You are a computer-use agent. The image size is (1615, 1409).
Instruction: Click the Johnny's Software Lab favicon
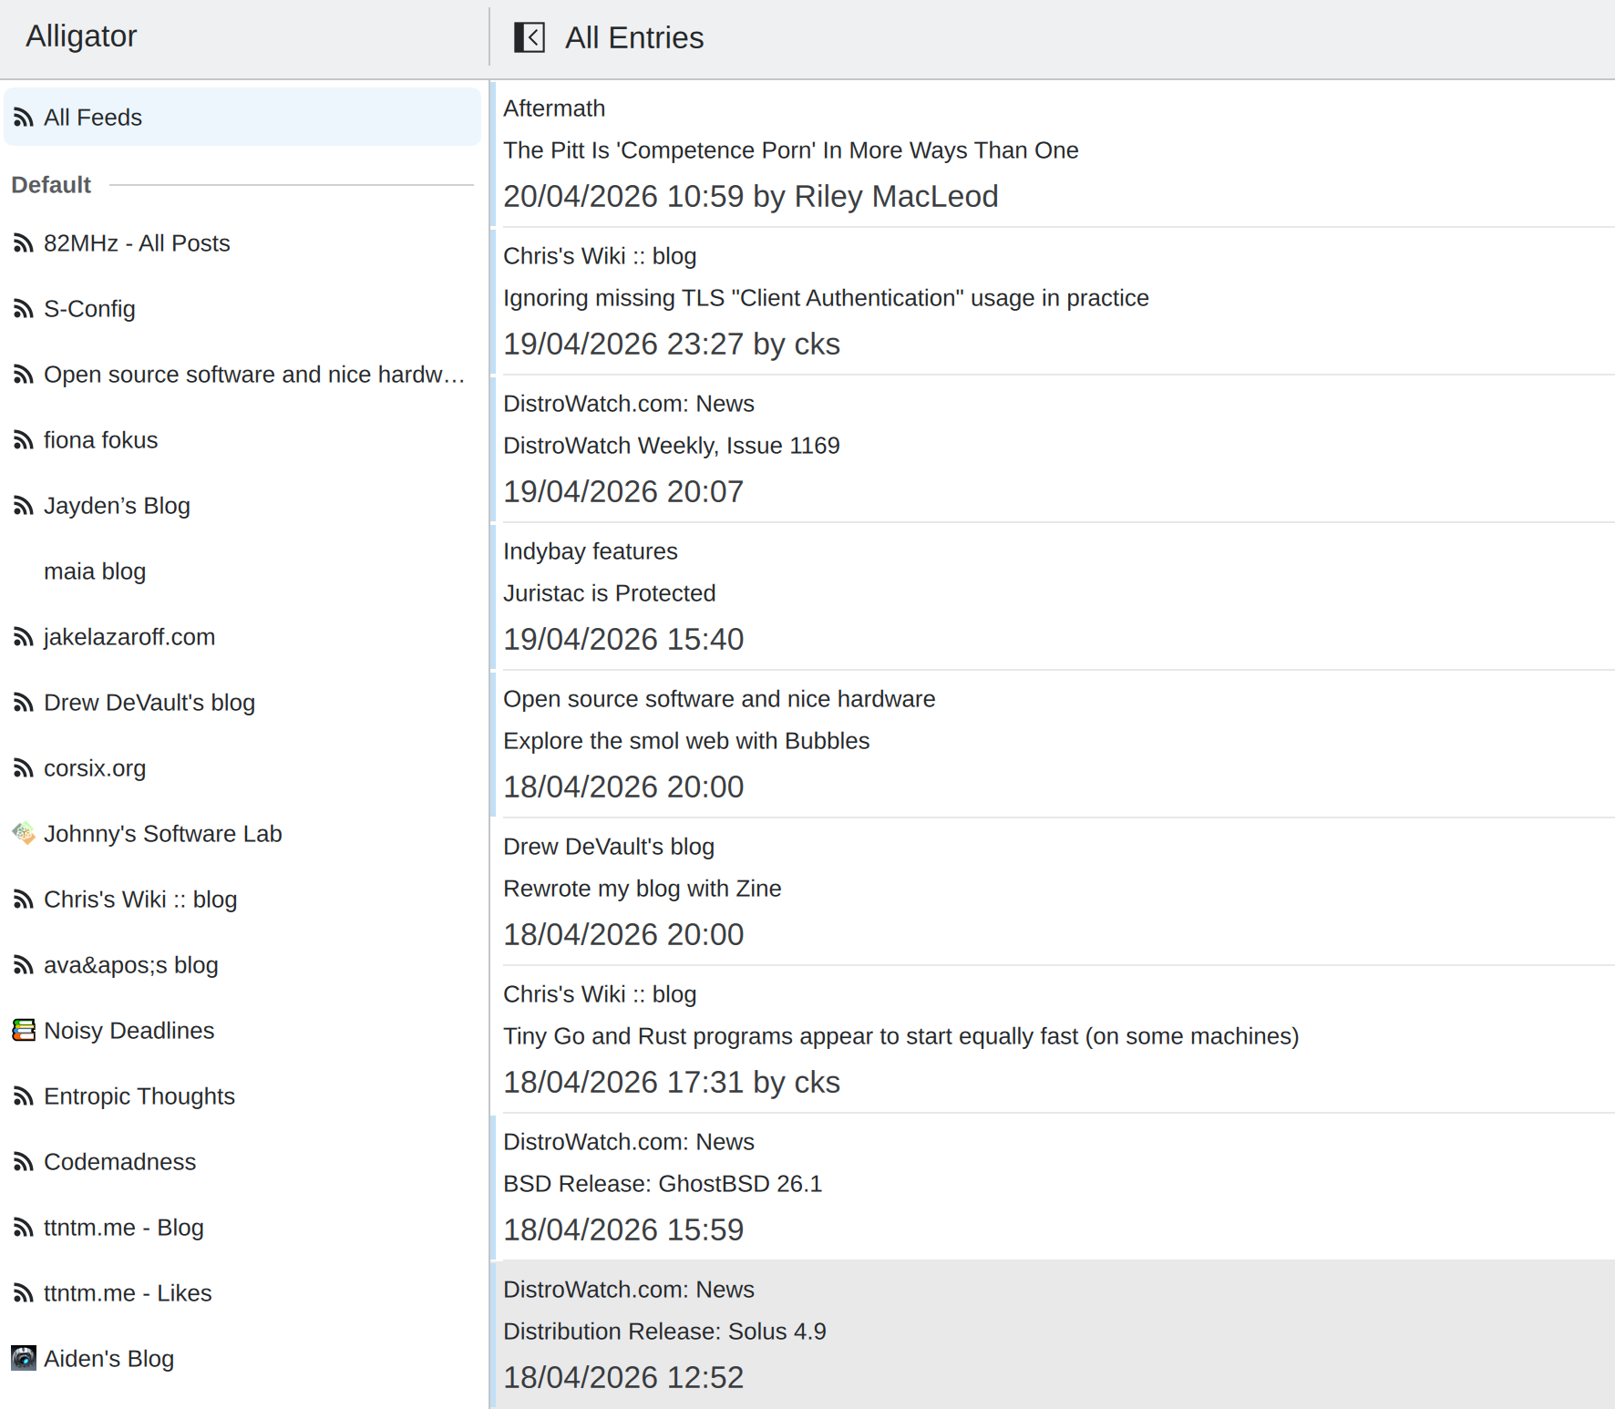[x=24, y=834]
